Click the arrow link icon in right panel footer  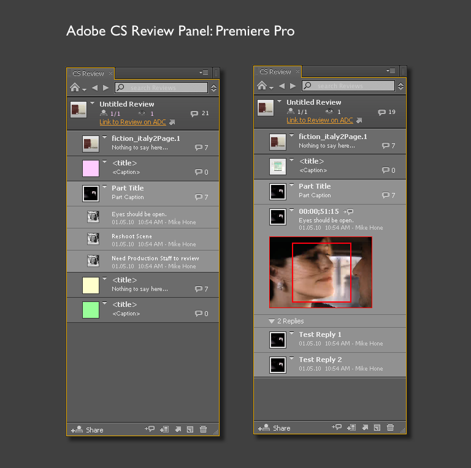tap(365, 428)
